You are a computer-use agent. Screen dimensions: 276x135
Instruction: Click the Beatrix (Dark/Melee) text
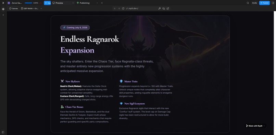71,86
